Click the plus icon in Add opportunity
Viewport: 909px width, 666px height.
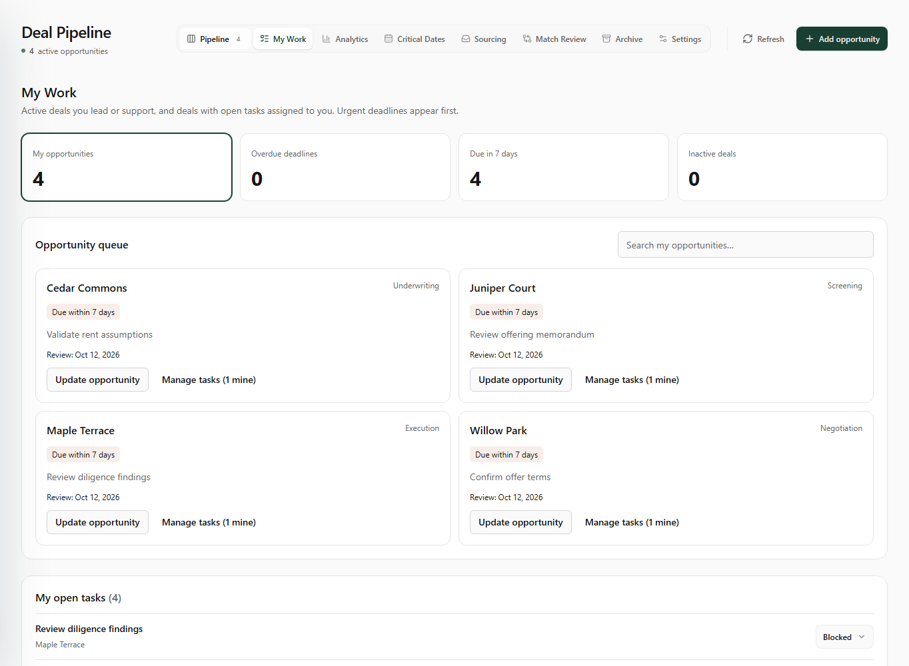[810, 39]
